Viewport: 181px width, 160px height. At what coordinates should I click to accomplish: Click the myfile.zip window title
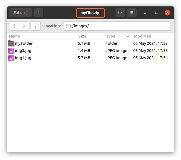(x=90, y=13)
